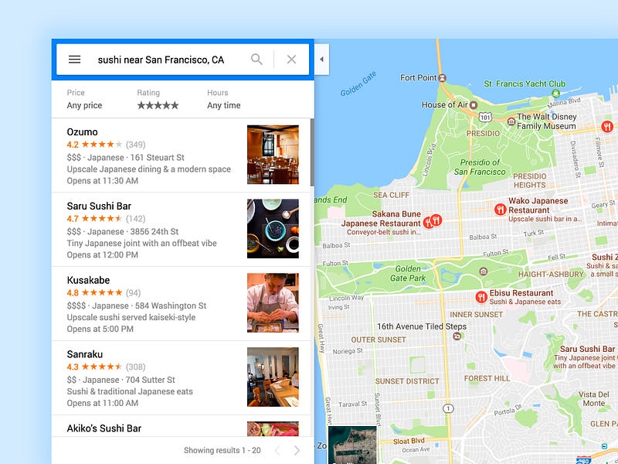The height and width of the screenshot is (464, 618).
Task: Click the results list scrollbar
Action: click(x=312, y=152)
